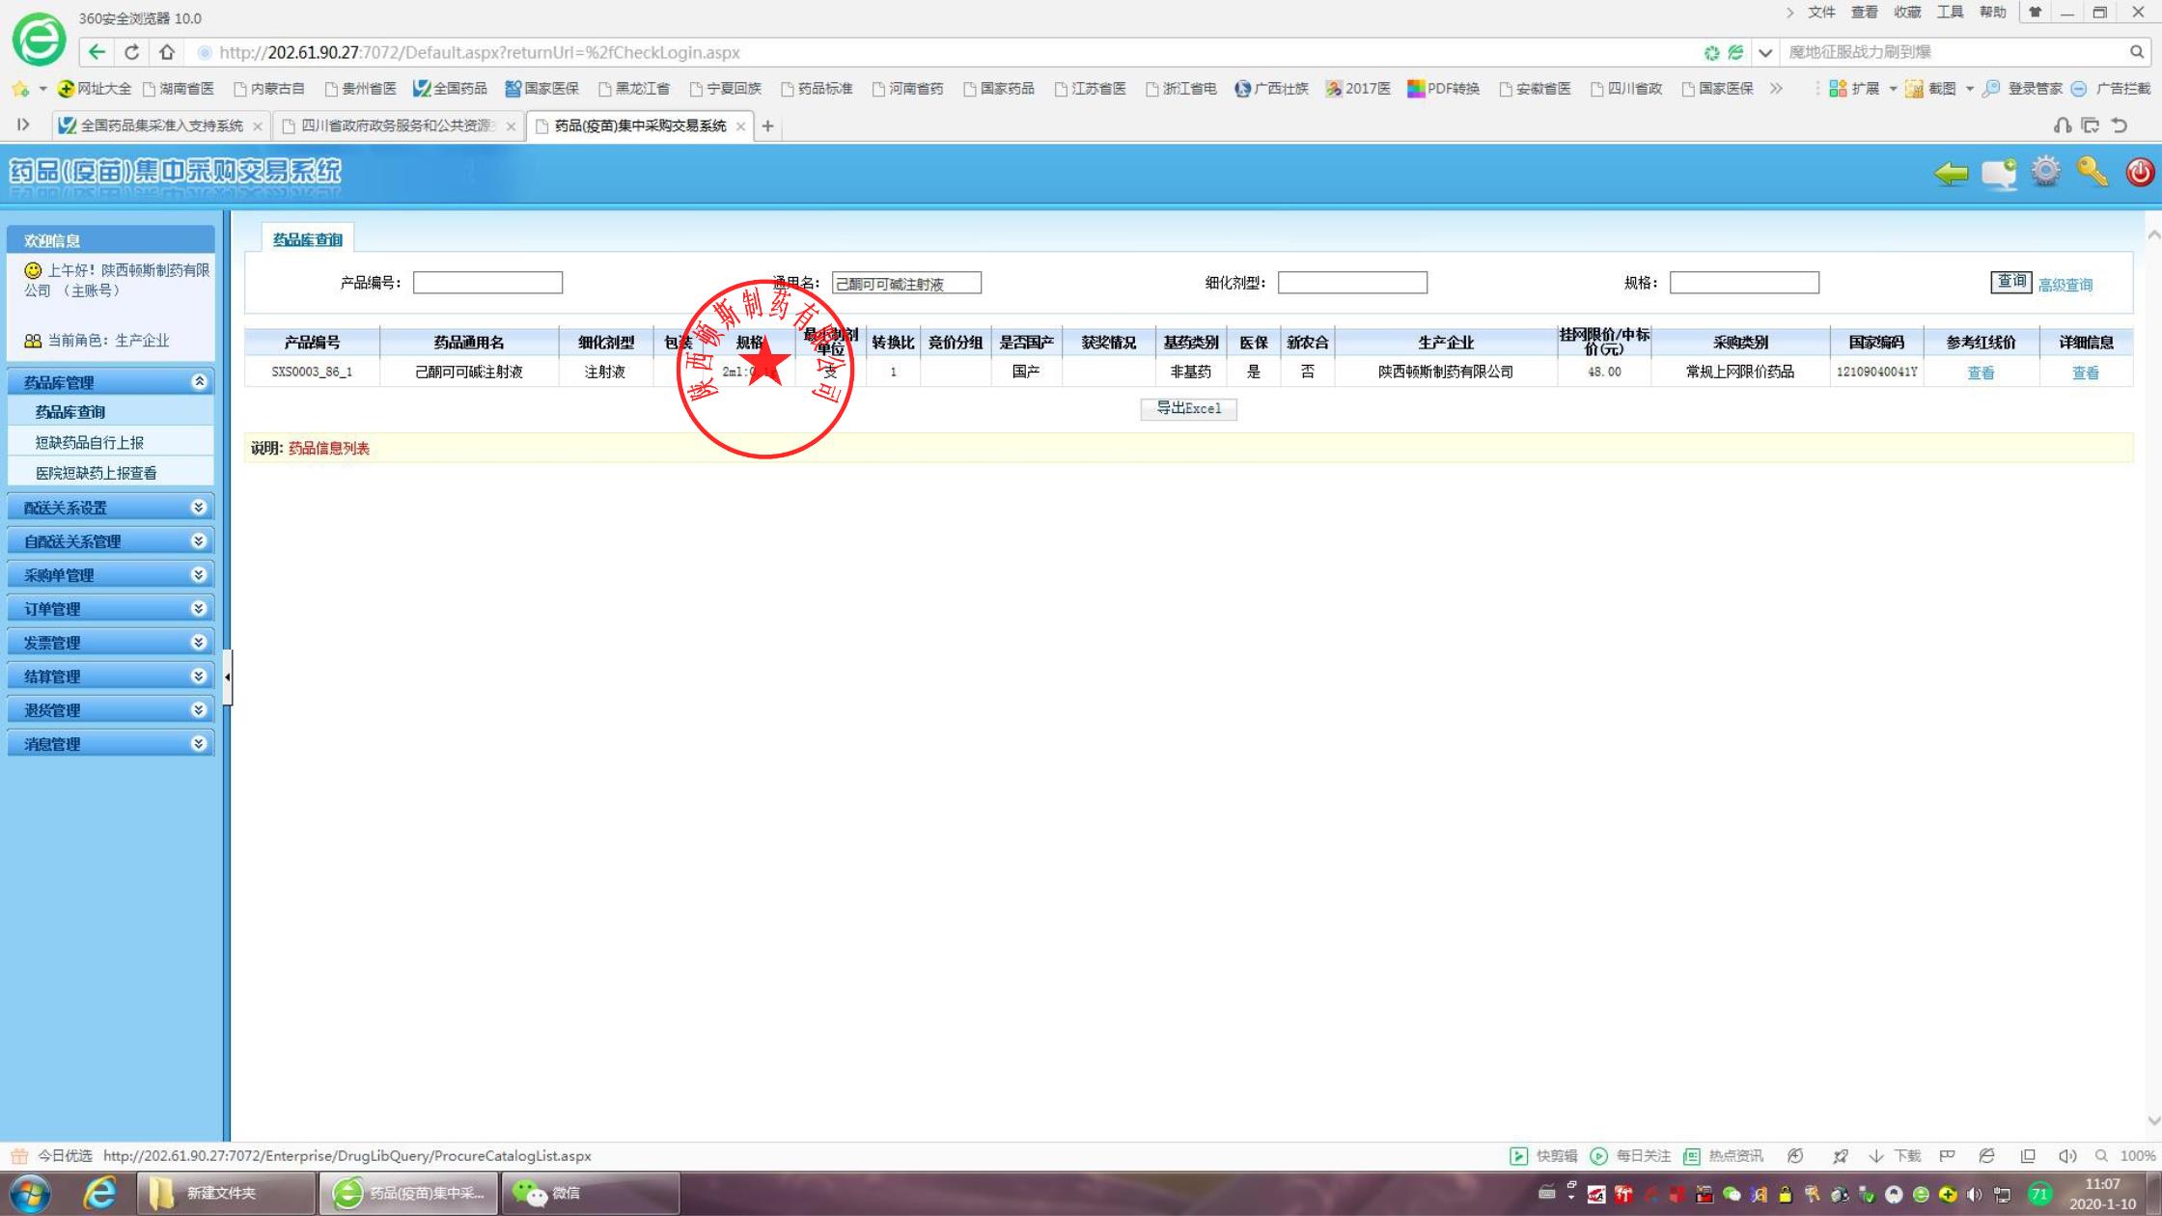This screenshot has height=1216, width=2162.
Task: Switch to the 全国药品集采准入支持系统 browser tab
Action: tap(160, 125)
